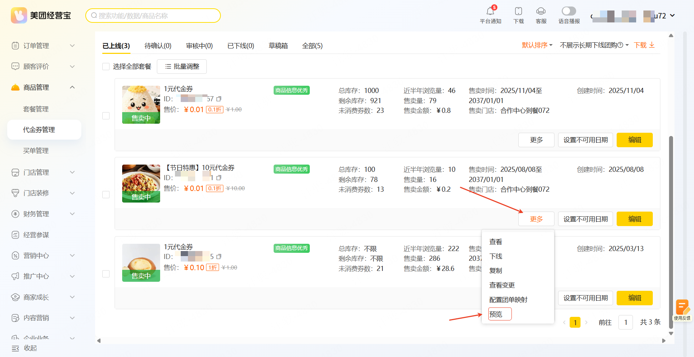Click the 营销中心 sidebar icon
Viewport: 694px width, 357px height.
(15, 256)
